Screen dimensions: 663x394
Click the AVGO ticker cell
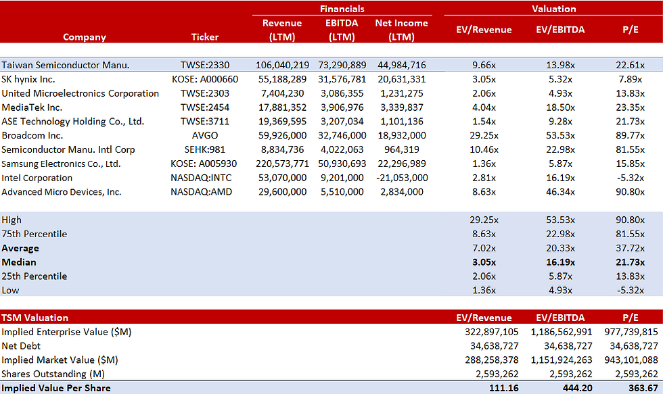(x=204, y=136)
